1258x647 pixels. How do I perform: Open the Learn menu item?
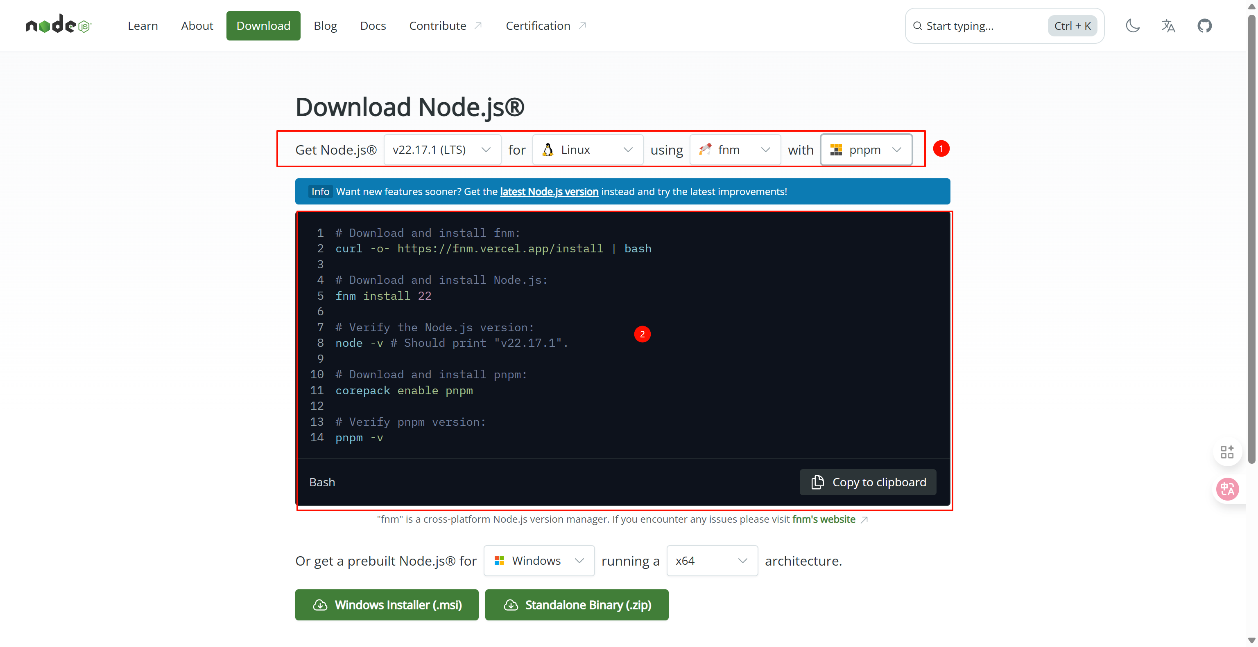tap(143, 26)
